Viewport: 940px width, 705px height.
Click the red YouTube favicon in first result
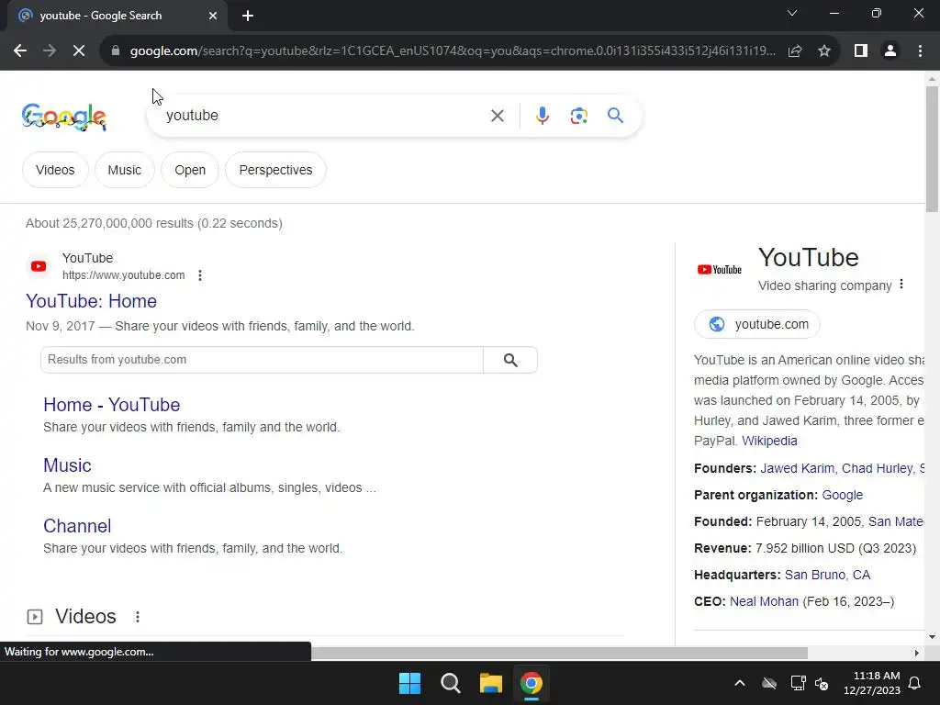[x=39, y=266]
